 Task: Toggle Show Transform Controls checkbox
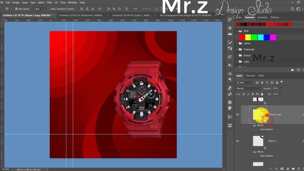pyautogui.click(x=48, y=9)
